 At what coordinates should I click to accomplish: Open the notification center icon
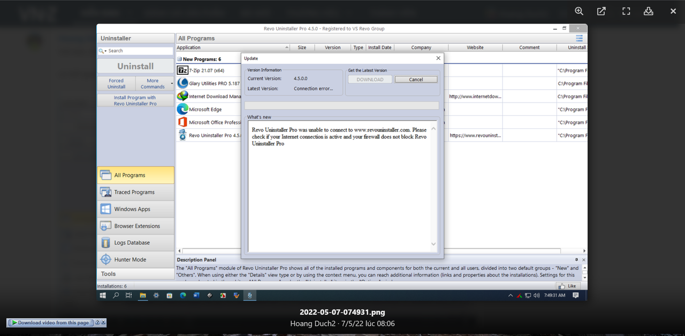tap(576, 295)
